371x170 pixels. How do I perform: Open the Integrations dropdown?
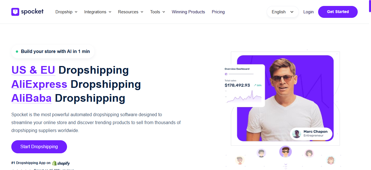pos(98,12)
